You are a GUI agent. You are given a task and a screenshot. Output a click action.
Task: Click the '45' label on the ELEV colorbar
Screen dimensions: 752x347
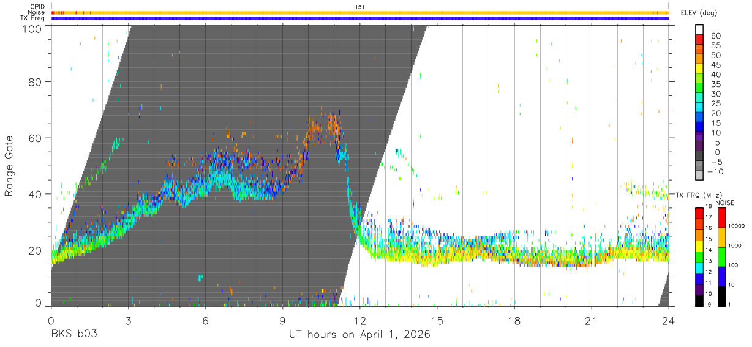point(715,65)
